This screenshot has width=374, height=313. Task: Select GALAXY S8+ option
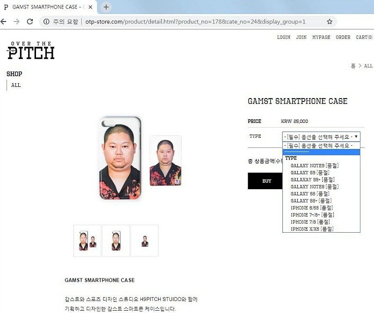pos(321,201)
